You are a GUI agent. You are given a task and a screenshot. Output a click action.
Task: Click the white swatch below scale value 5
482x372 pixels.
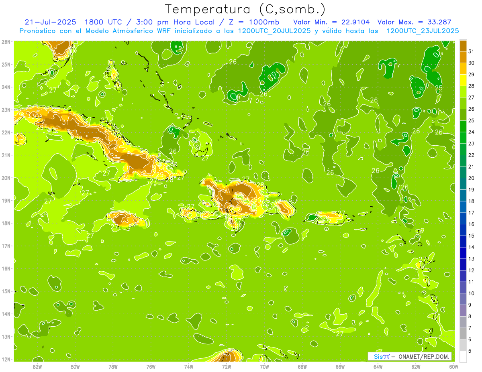click(463, 356)
